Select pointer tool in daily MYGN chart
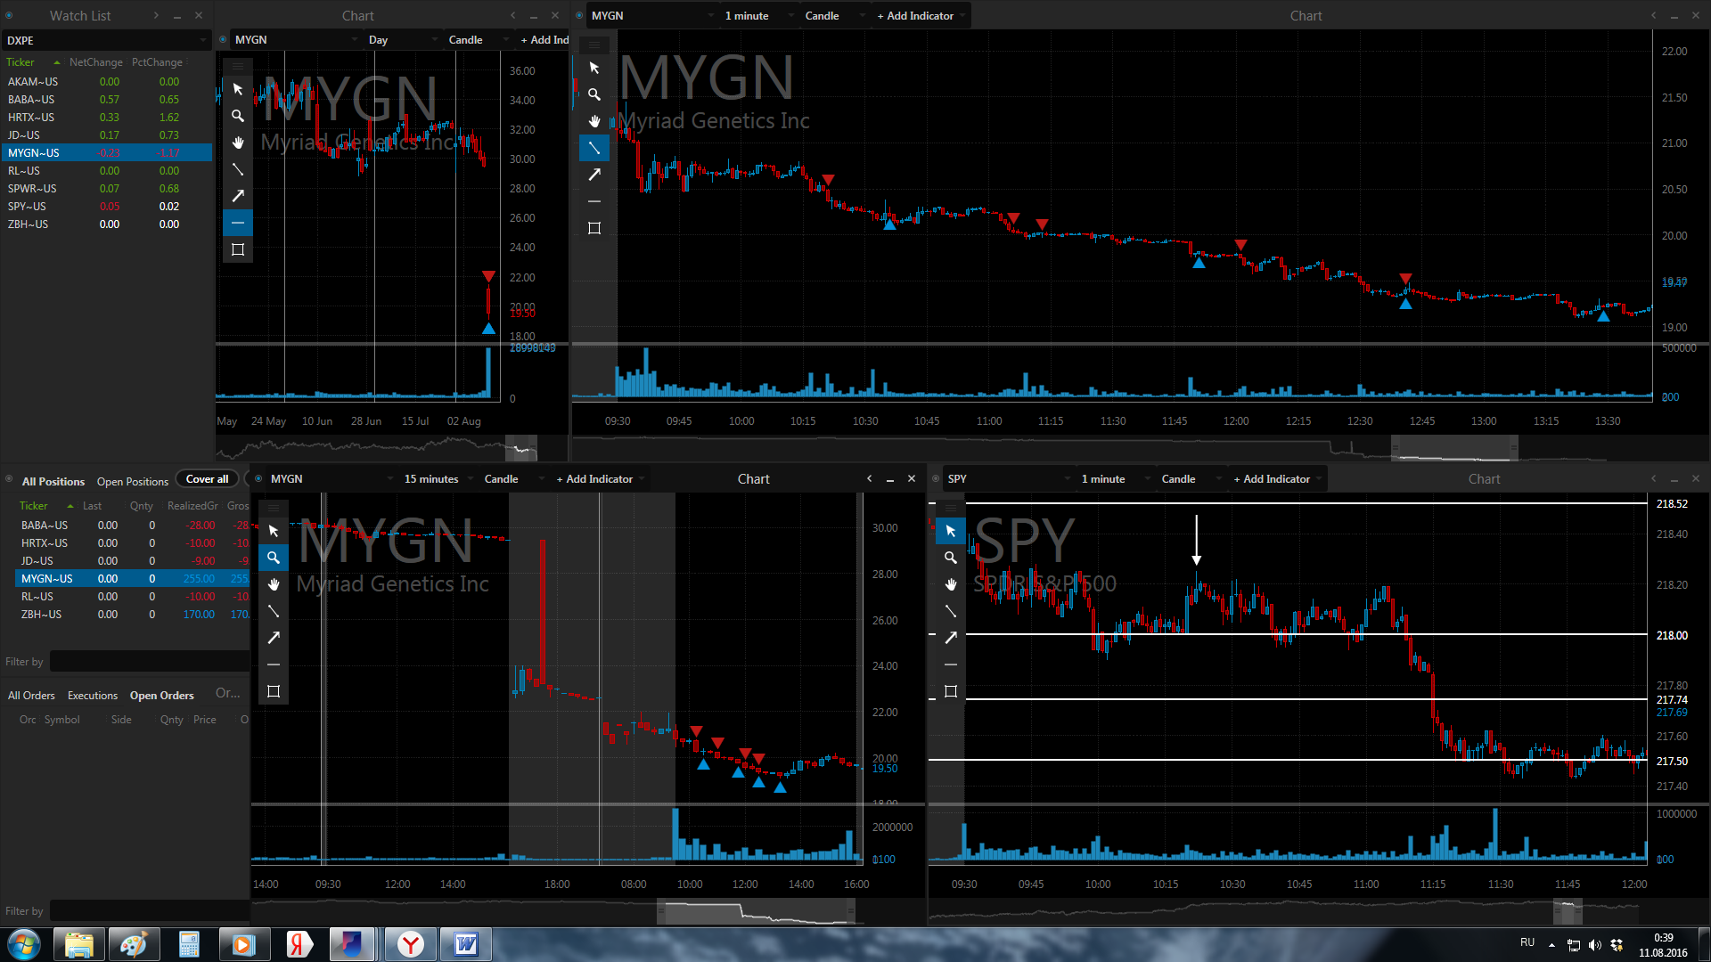 pos(238,89)
